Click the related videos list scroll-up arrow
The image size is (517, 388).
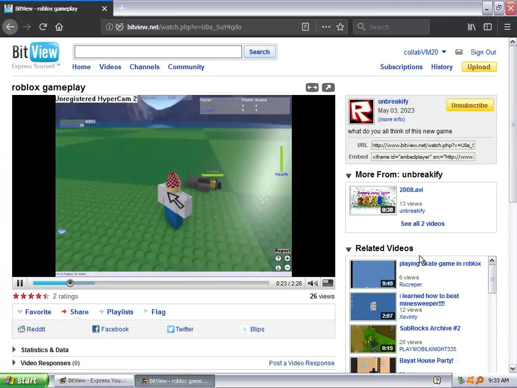(x=492, y=261)
